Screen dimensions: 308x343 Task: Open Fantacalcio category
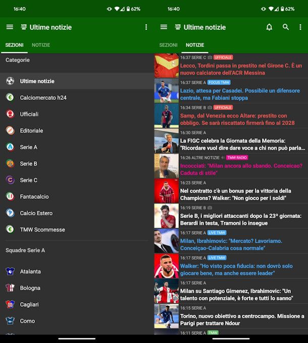[77, 196]
